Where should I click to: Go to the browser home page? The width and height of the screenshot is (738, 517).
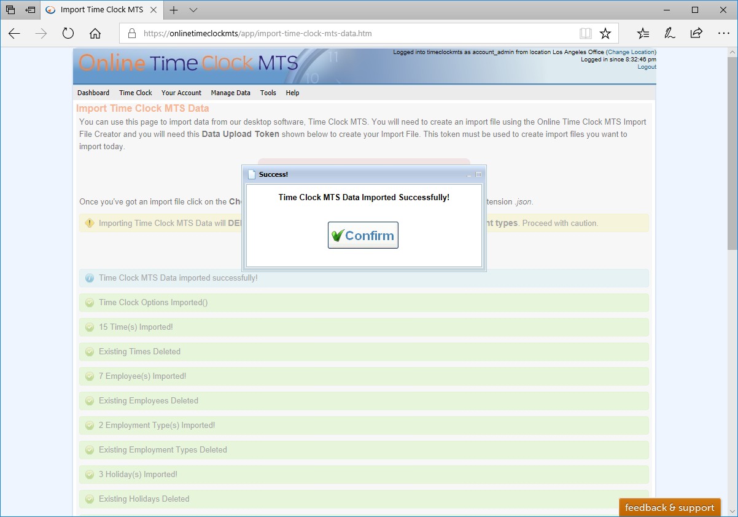pos(95,33)
